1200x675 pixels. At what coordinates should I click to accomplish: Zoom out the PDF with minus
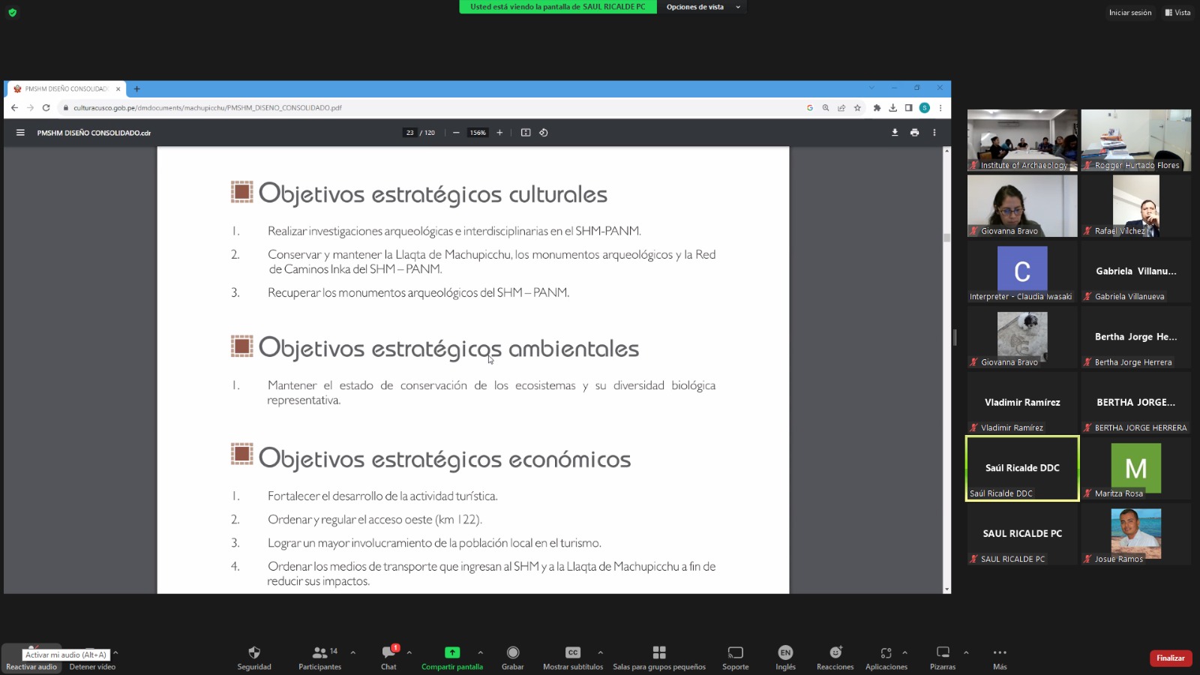click(456, 133)
